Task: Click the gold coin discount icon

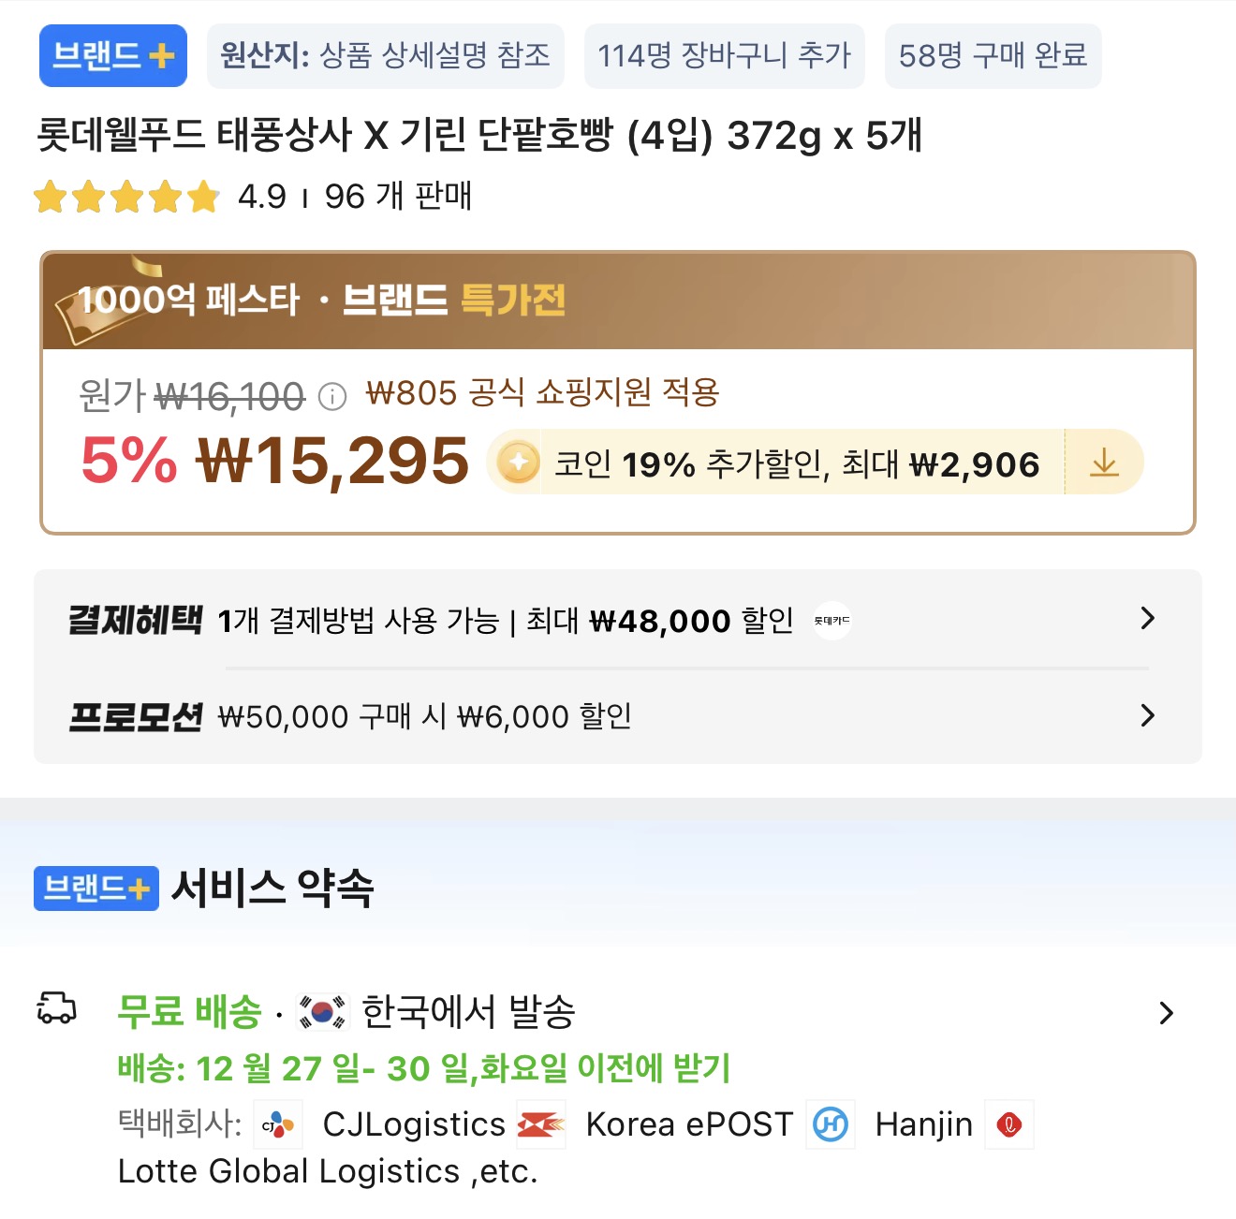Action: coord(518,463)
